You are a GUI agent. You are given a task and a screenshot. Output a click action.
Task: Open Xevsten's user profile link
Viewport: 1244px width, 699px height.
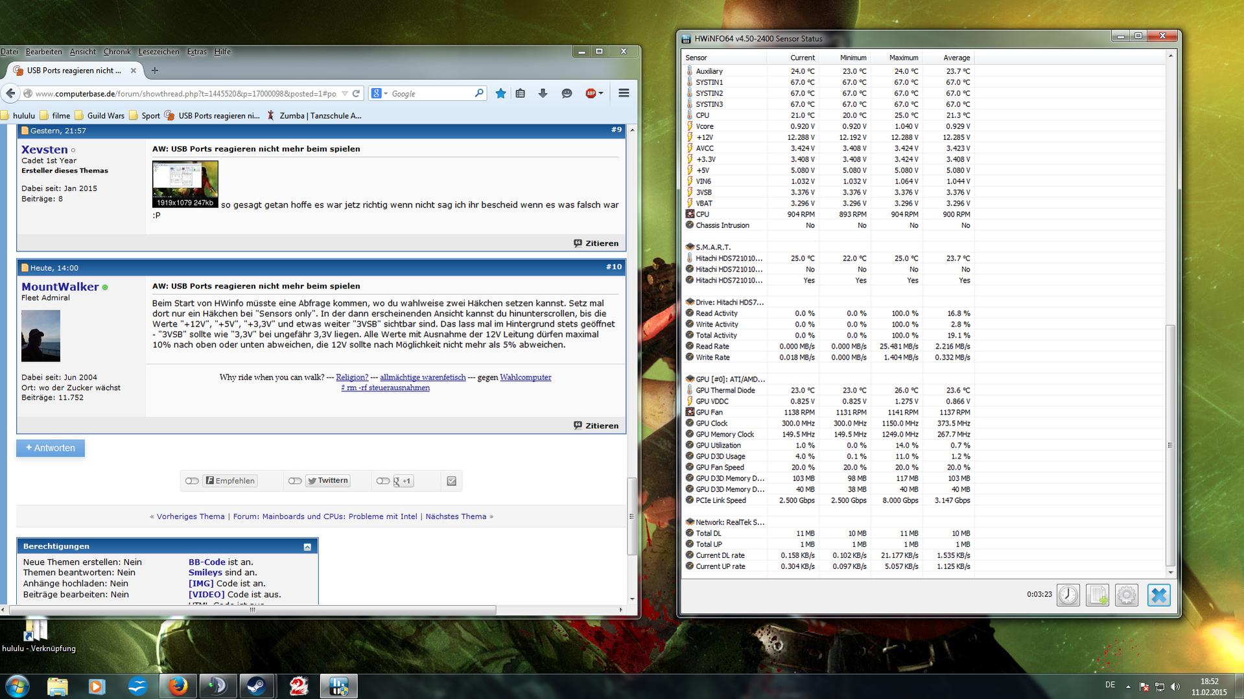point(44,150)
